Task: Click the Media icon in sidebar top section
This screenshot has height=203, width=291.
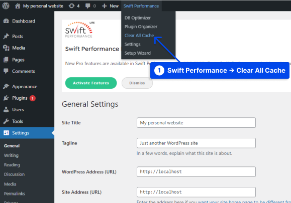Action: [6, 48]
